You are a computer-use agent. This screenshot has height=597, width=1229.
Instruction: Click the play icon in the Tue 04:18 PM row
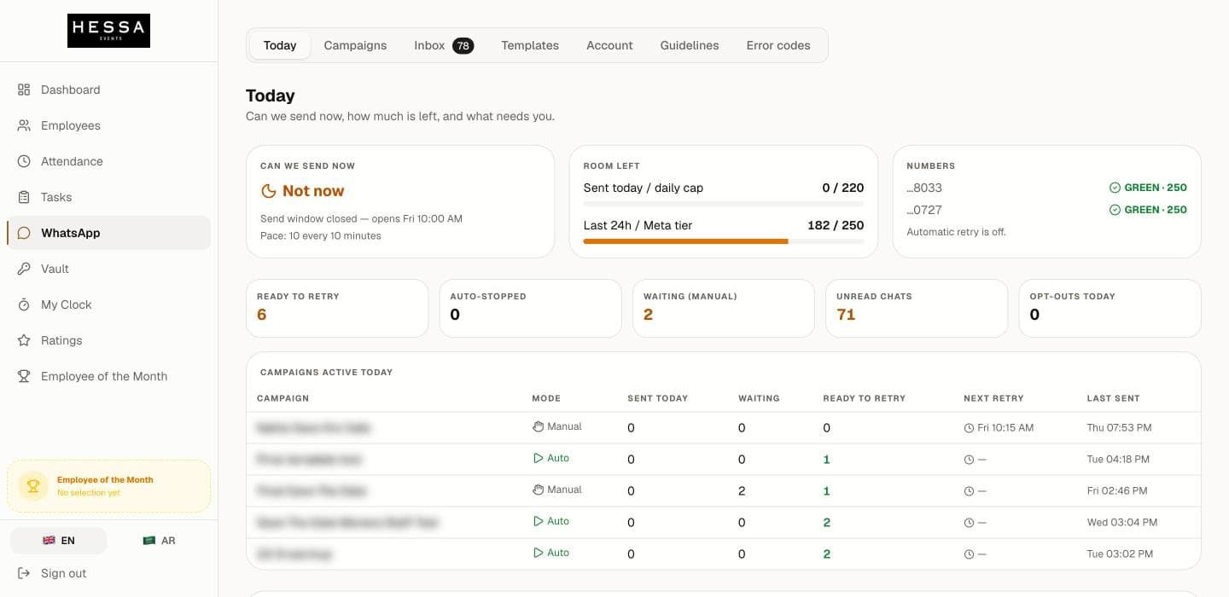[x=538, y=458]
